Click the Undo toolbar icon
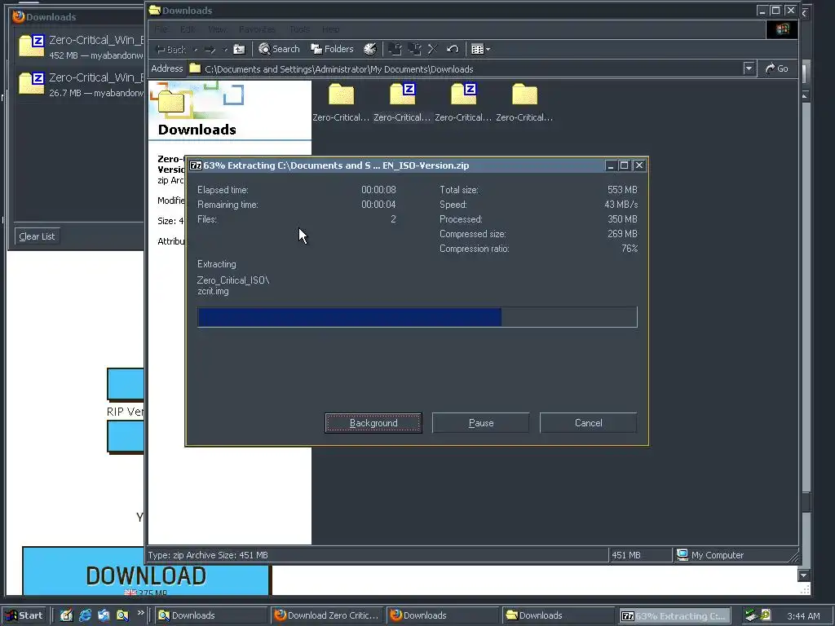The width and height of the screenshot is (835, 626). tap(453, 49)
